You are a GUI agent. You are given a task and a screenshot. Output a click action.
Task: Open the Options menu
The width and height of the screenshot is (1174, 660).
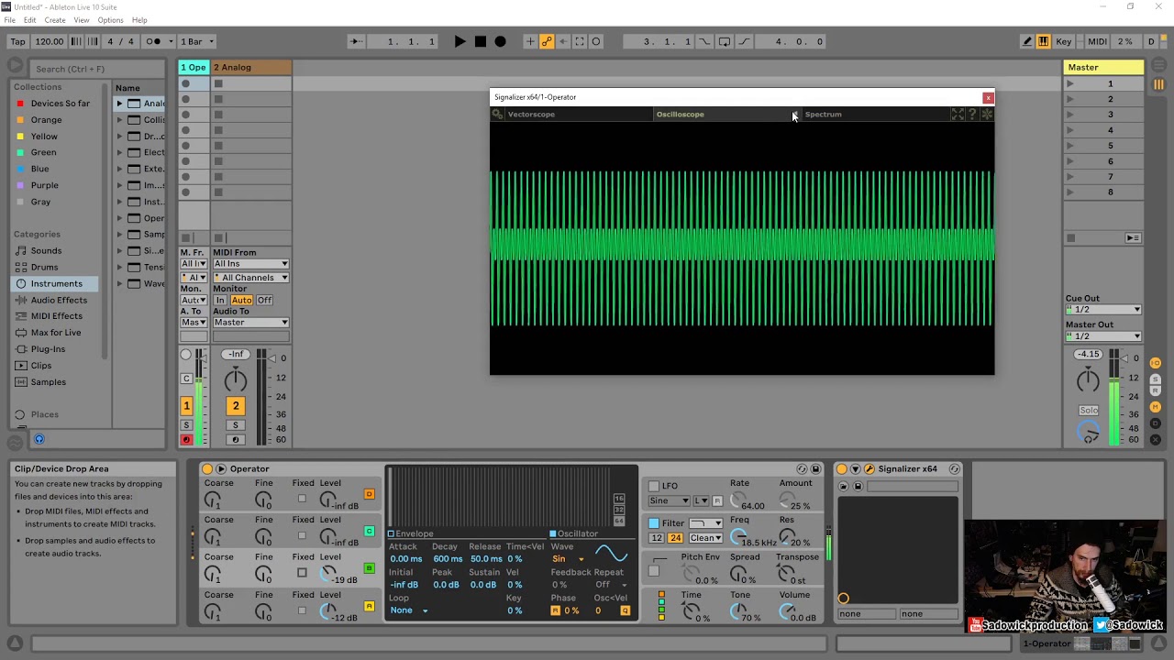tap(110, 20)
